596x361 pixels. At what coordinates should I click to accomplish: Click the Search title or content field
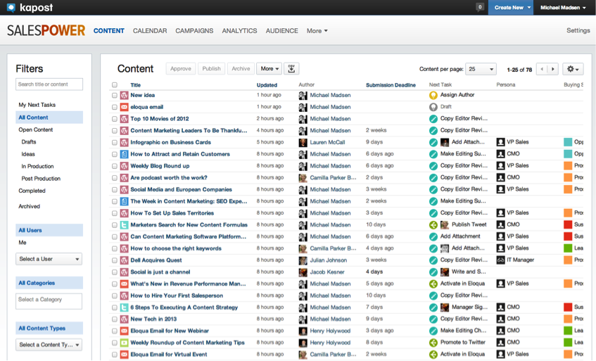click(x=49, y=84)
